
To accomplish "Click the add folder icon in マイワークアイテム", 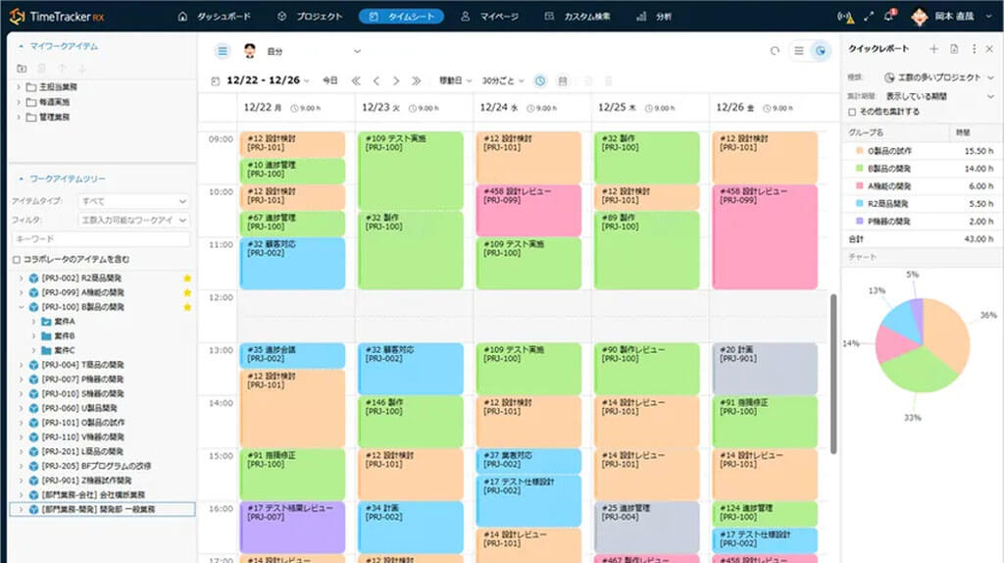I will [x=22, y=69].
